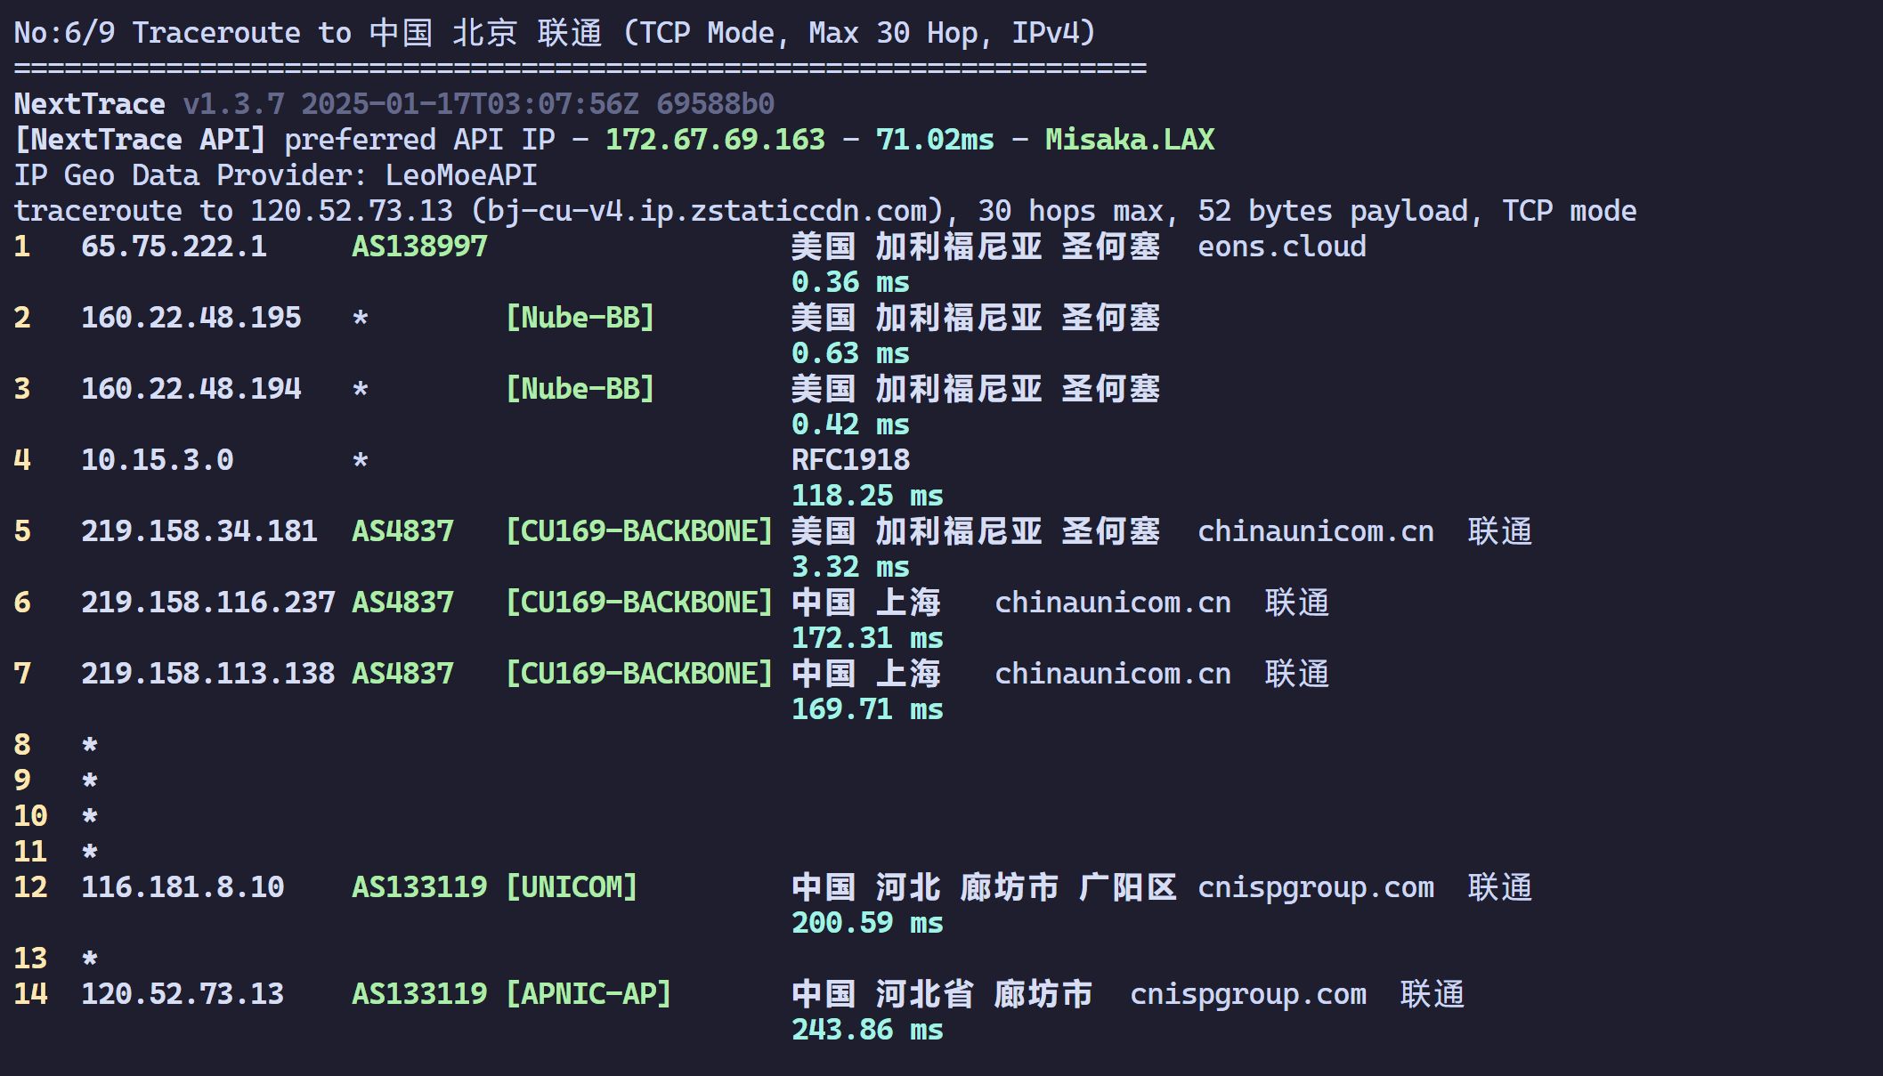Click the [Nube-BB] label on hop 3
Viewport: 1883px width, 1076px height.
click(x=580, y=389)
